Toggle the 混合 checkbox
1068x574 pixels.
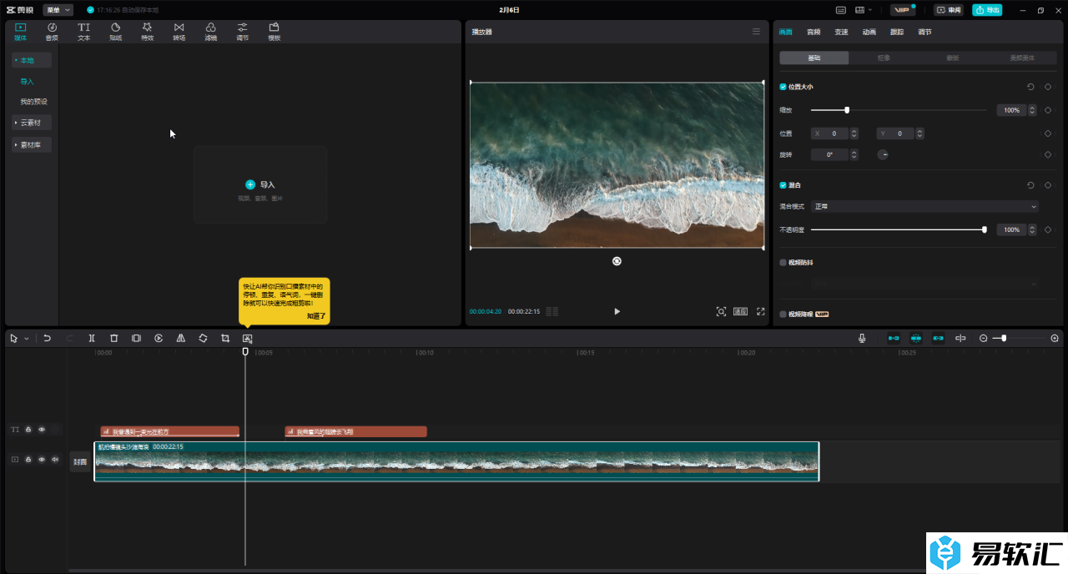click(783, 185)
